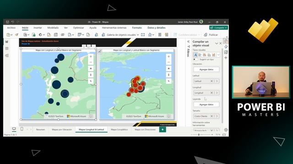
Task: Zoom in on the left map
Action: (91, 56)
